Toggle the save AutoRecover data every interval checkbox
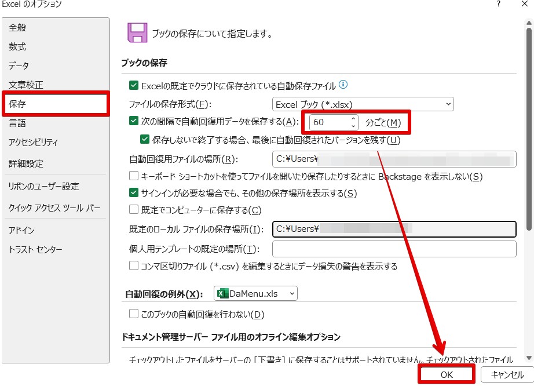The image size is (534, 386). (134, 121)
